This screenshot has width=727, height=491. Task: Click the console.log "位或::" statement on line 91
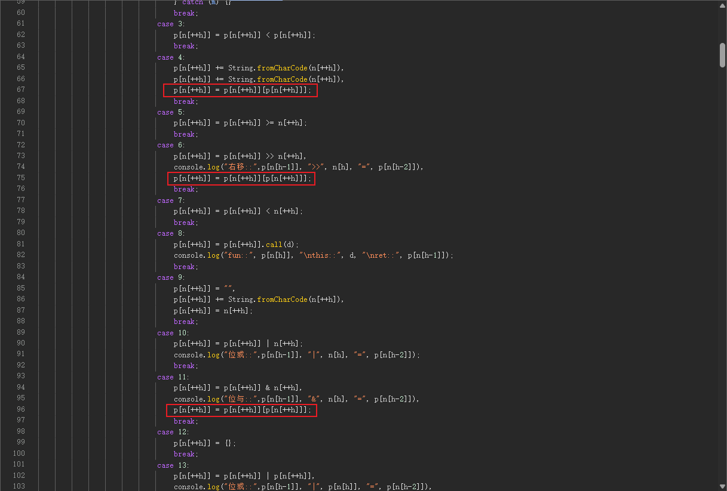tap(297, 355)
